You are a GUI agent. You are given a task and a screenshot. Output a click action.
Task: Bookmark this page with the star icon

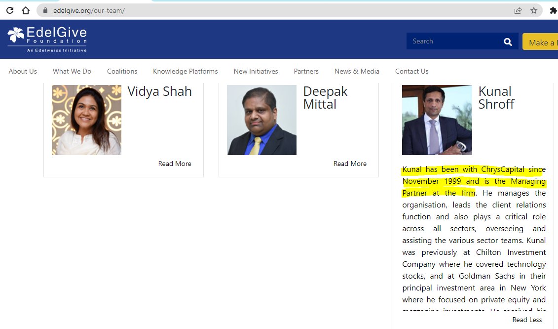click(534, 11)
